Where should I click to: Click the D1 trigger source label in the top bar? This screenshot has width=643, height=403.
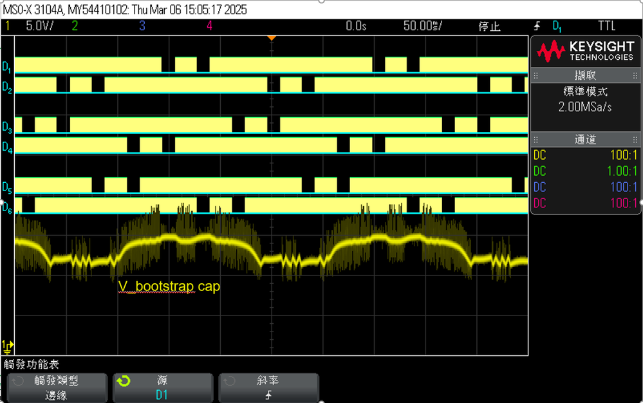(557, 26)
